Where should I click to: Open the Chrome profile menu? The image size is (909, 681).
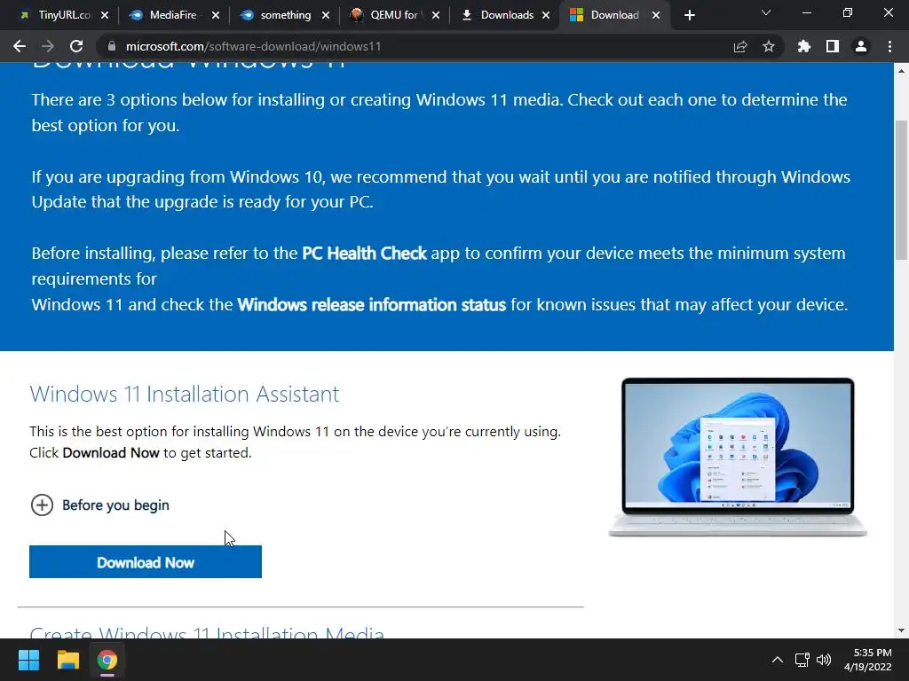(x=861, y=46)
